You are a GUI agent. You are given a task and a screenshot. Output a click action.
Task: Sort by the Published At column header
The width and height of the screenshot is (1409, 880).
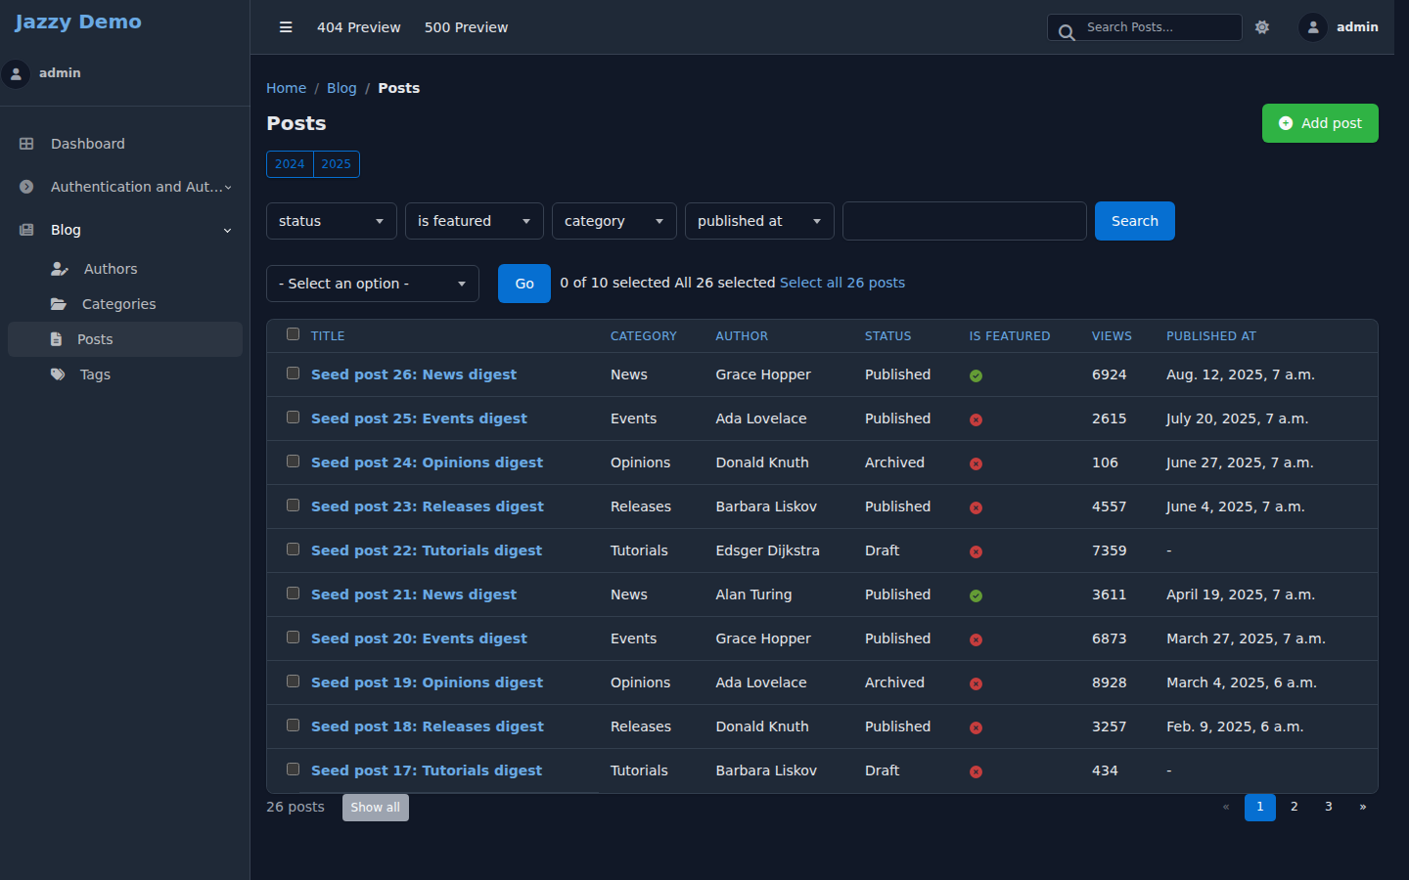click(1211, 336)
